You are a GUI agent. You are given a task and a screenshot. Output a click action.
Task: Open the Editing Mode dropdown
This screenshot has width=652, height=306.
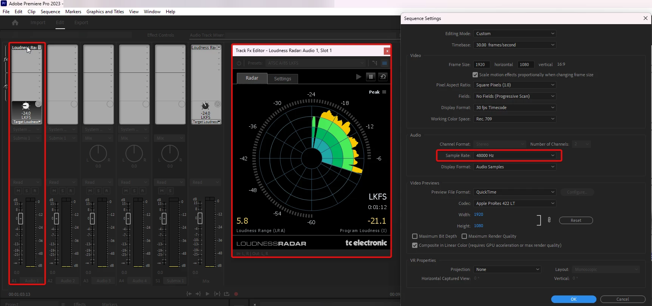pos(515,34)
